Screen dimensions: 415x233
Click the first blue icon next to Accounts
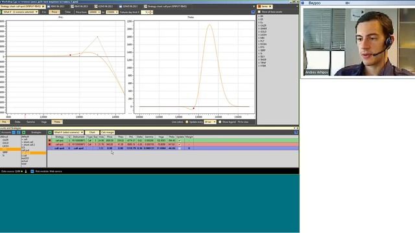(14, 132)
